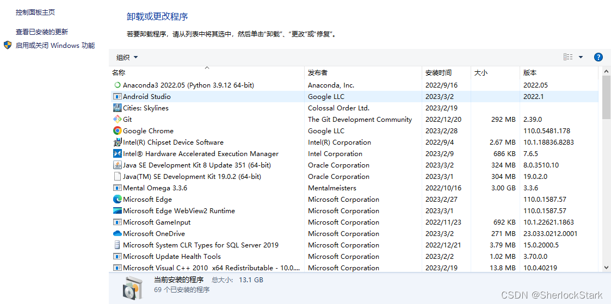Click publisher The Git Development Community
The height and width of the screenshot is (304, 611).
360,120
